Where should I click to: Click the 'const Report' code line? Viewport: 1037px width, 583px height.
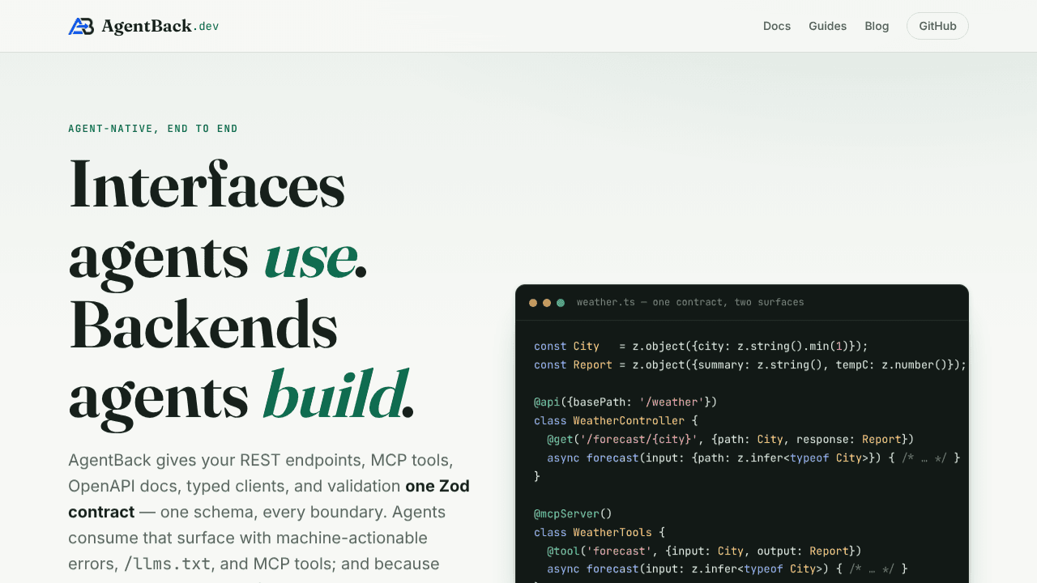[750, 364]
